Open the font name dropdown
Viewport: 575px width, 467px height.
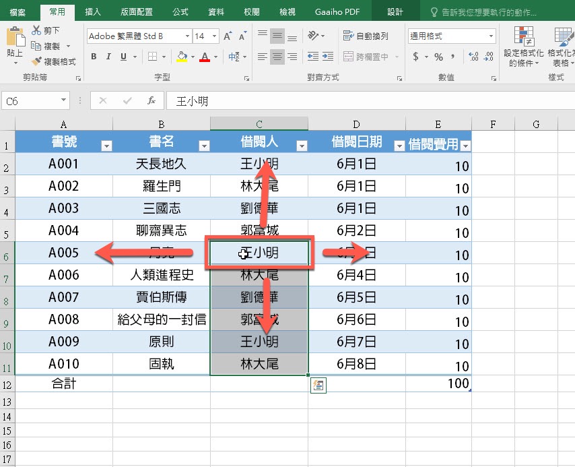(187, 36)
